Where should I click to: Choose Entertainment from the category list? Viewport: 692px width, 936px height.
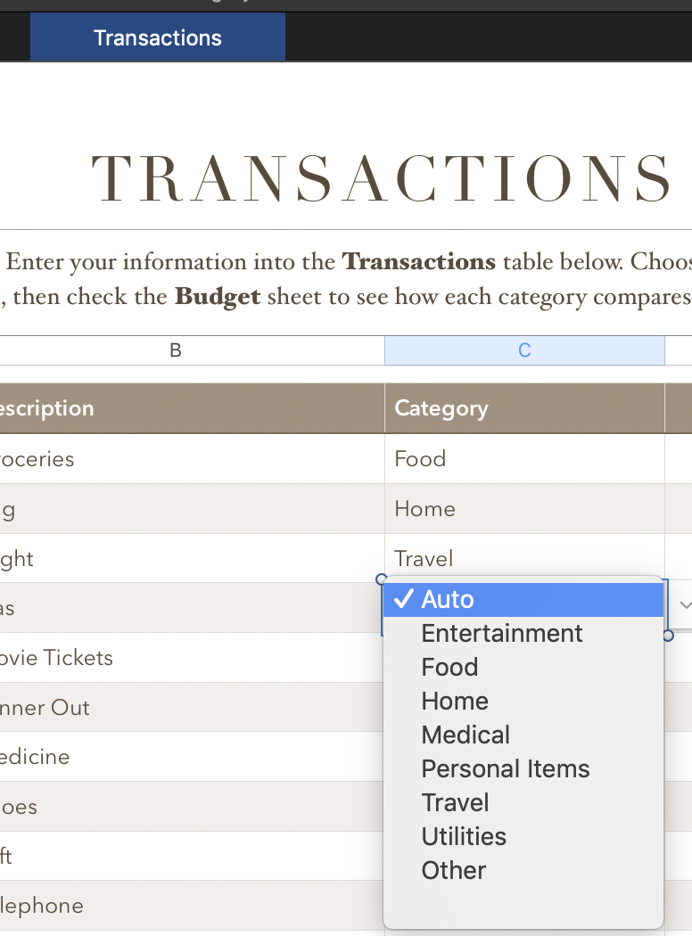point(502,633)
